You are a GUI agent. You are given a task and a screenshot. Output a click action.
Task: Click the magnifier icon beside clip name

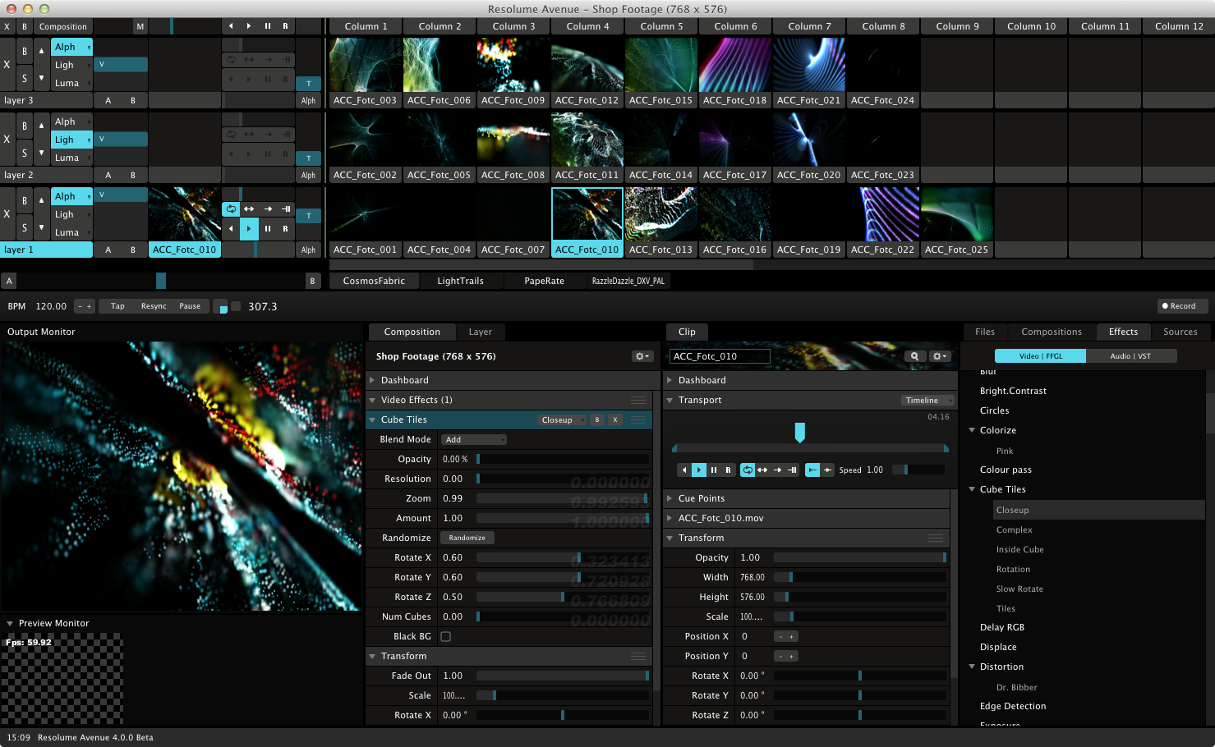[914, 356]
